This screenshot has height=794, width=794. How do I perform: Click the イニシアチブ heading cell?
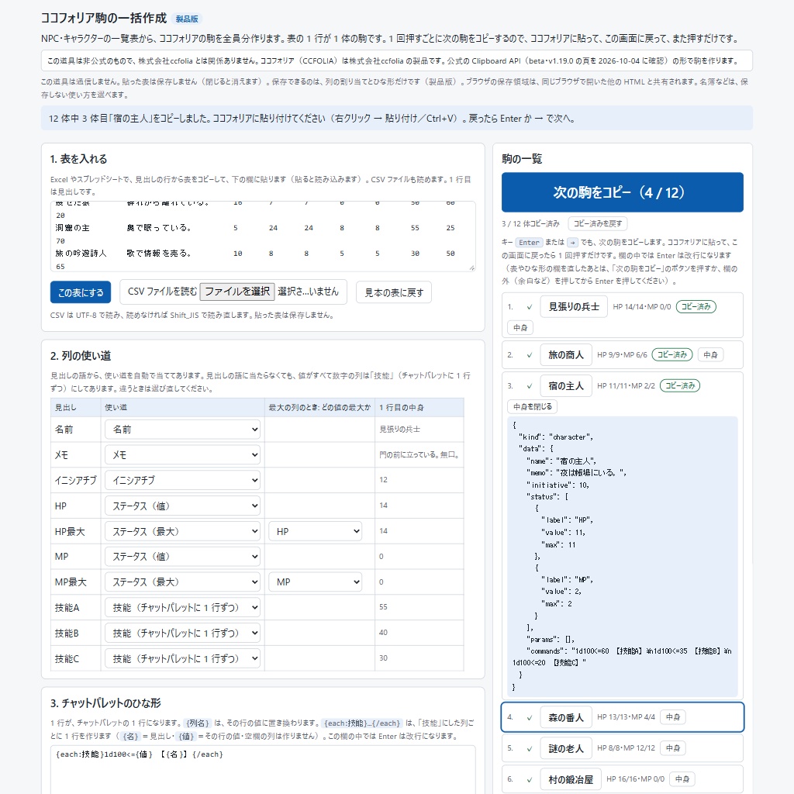coord(75,480)
